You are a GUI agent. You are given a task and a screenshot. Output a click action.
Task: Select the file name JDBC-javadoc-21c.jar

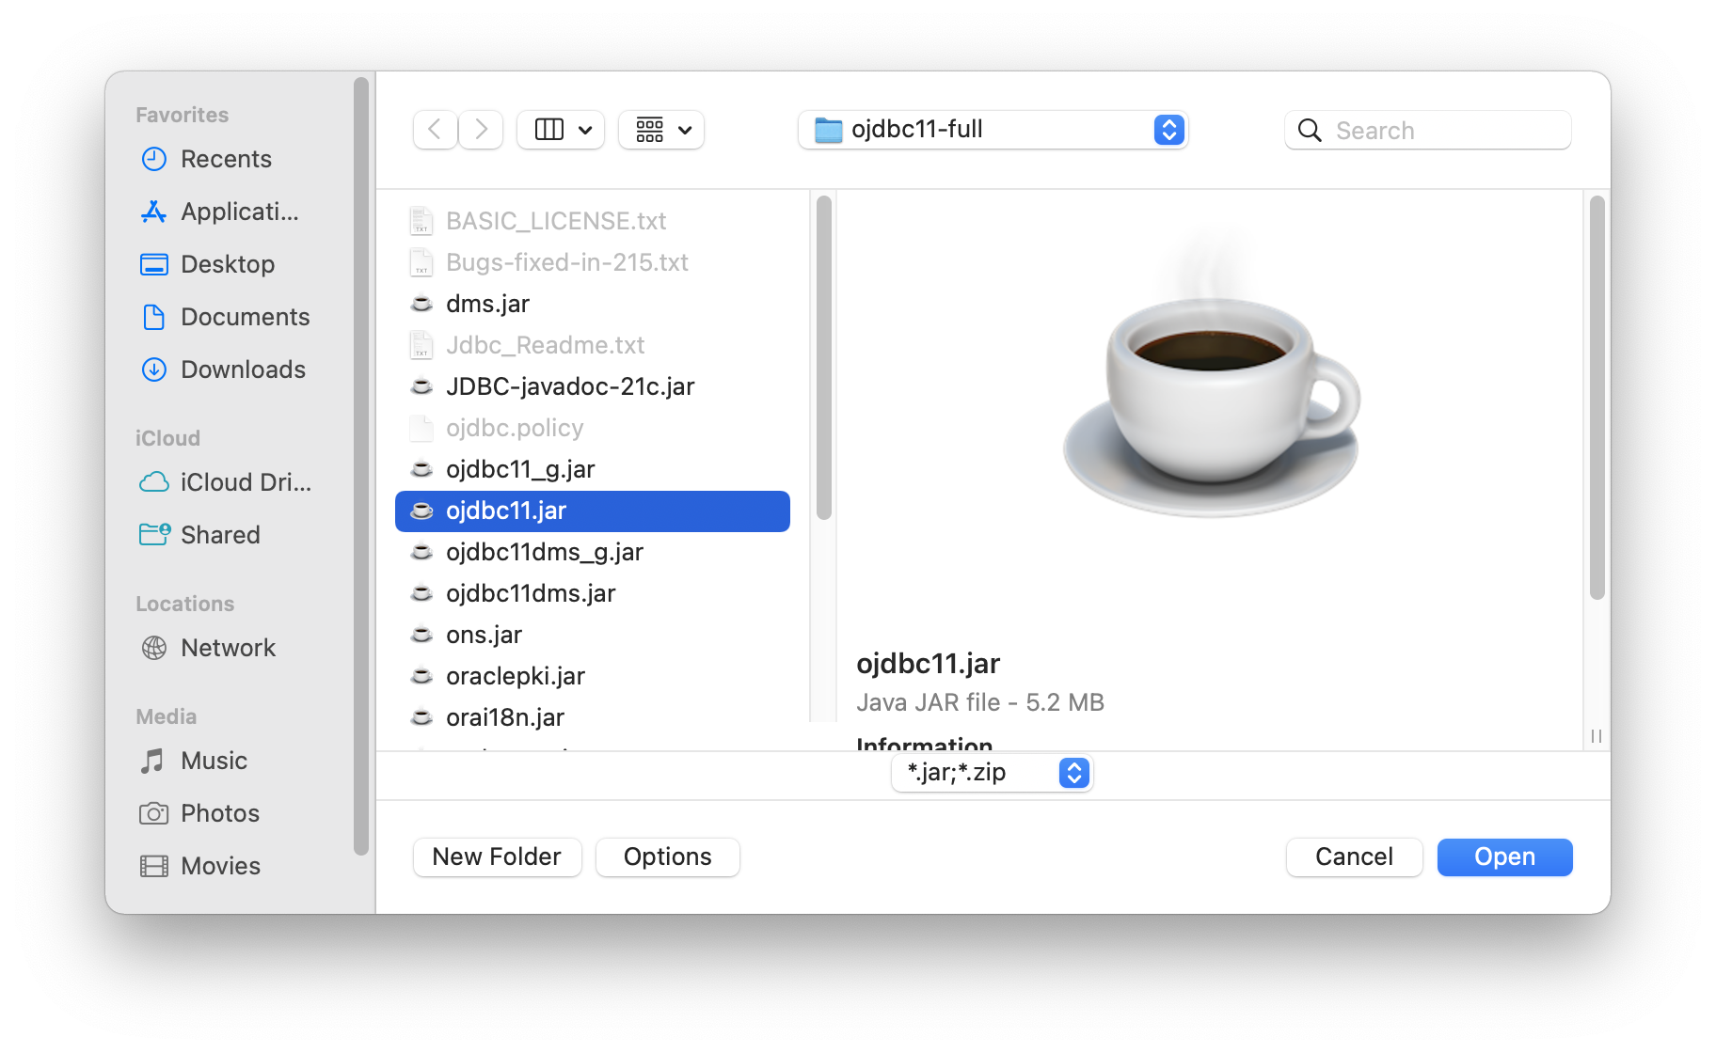point(570,386)
